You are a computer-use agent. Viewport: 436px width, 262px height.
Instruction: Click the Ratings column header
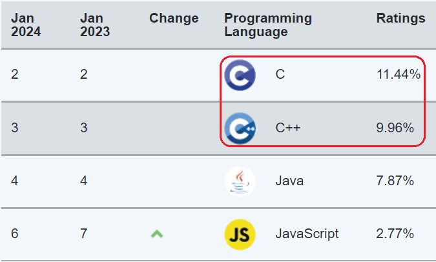[x=400, y=19]
